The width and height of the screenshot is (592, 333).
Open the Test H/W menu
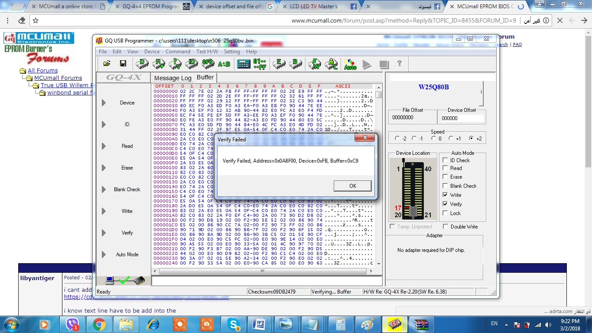[207, 51]
